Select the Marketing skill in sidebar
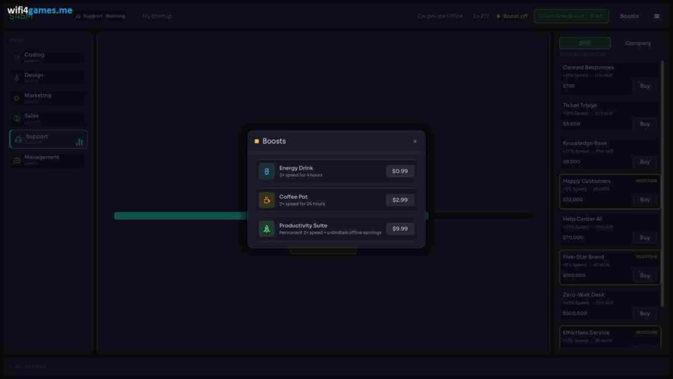The image size is (673, 379). pos(47,98)
